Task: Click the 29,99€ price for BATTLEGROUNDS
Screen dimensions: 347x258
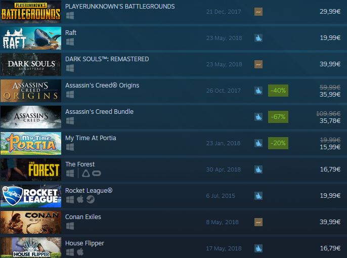Action: click(x=330, y=12)
